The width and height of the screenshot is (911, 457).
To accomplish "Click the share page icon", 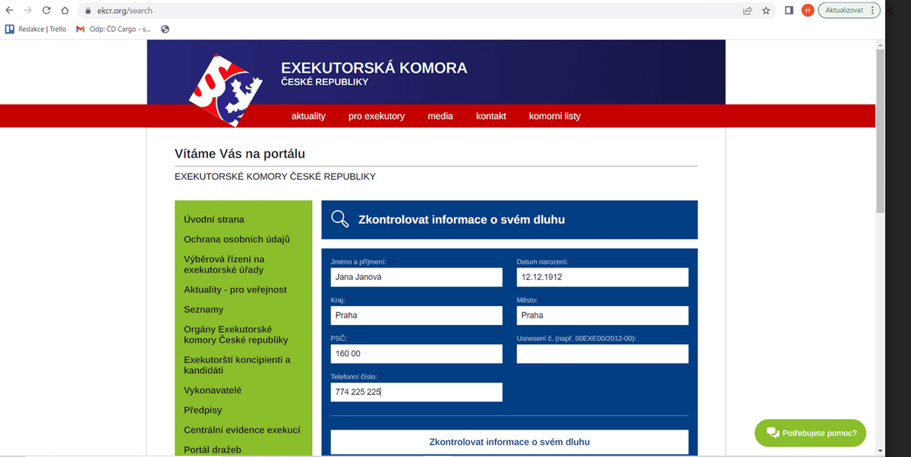I will (748, 11).
